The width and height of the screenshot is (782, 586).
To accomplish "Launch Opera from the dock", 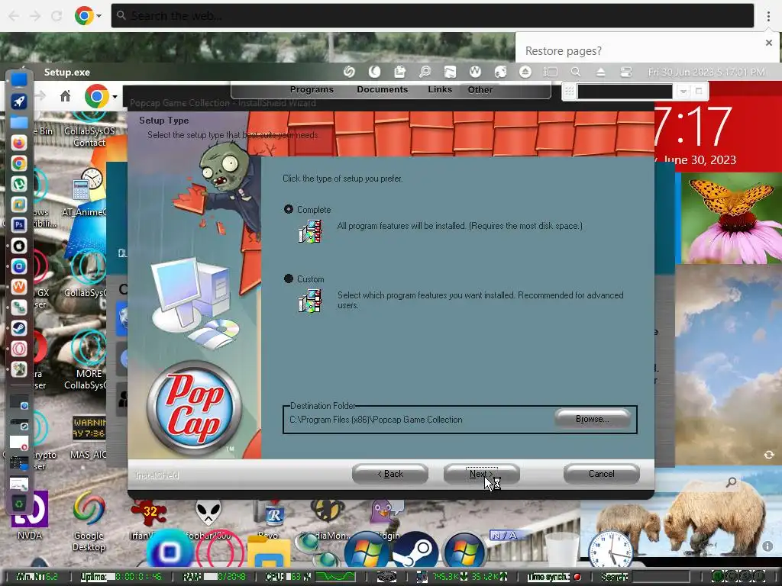I will (x=19, y=348).
